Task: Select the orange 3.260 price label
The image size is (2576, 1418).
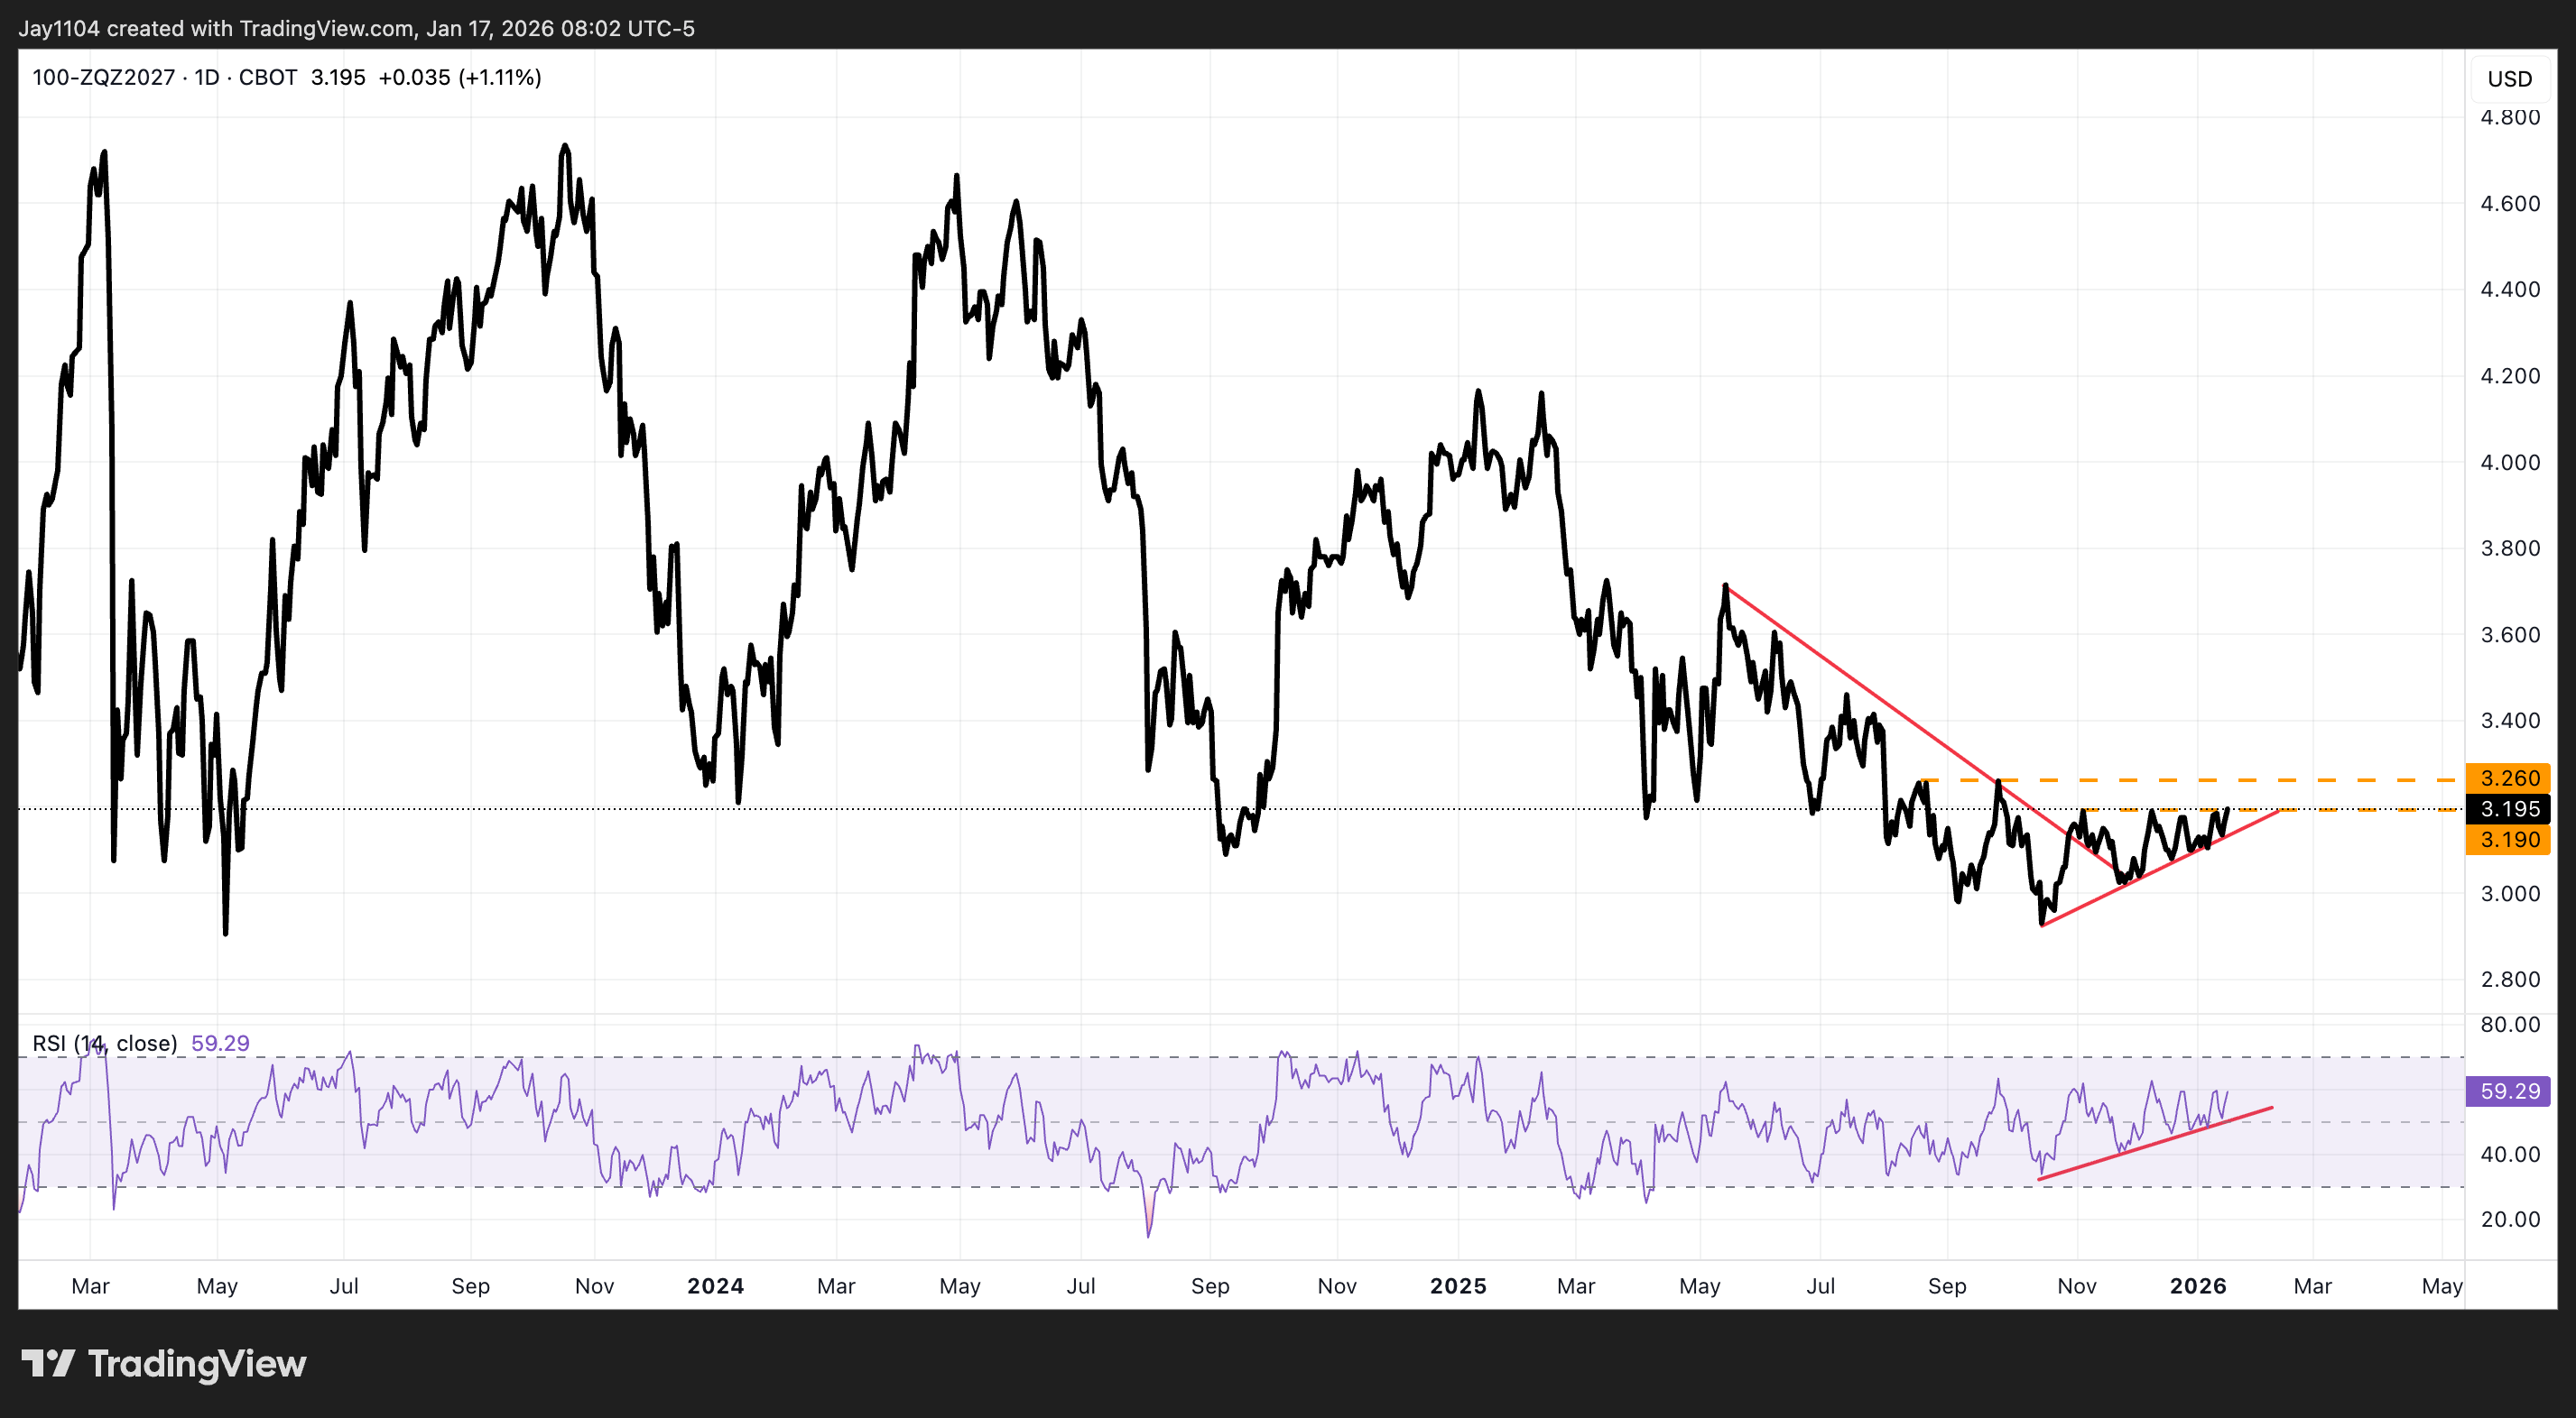Action: click(2510, 778)
